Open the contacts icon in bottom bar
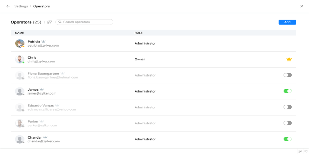Viewport: 309px width, 154px height. pos(300,151)
